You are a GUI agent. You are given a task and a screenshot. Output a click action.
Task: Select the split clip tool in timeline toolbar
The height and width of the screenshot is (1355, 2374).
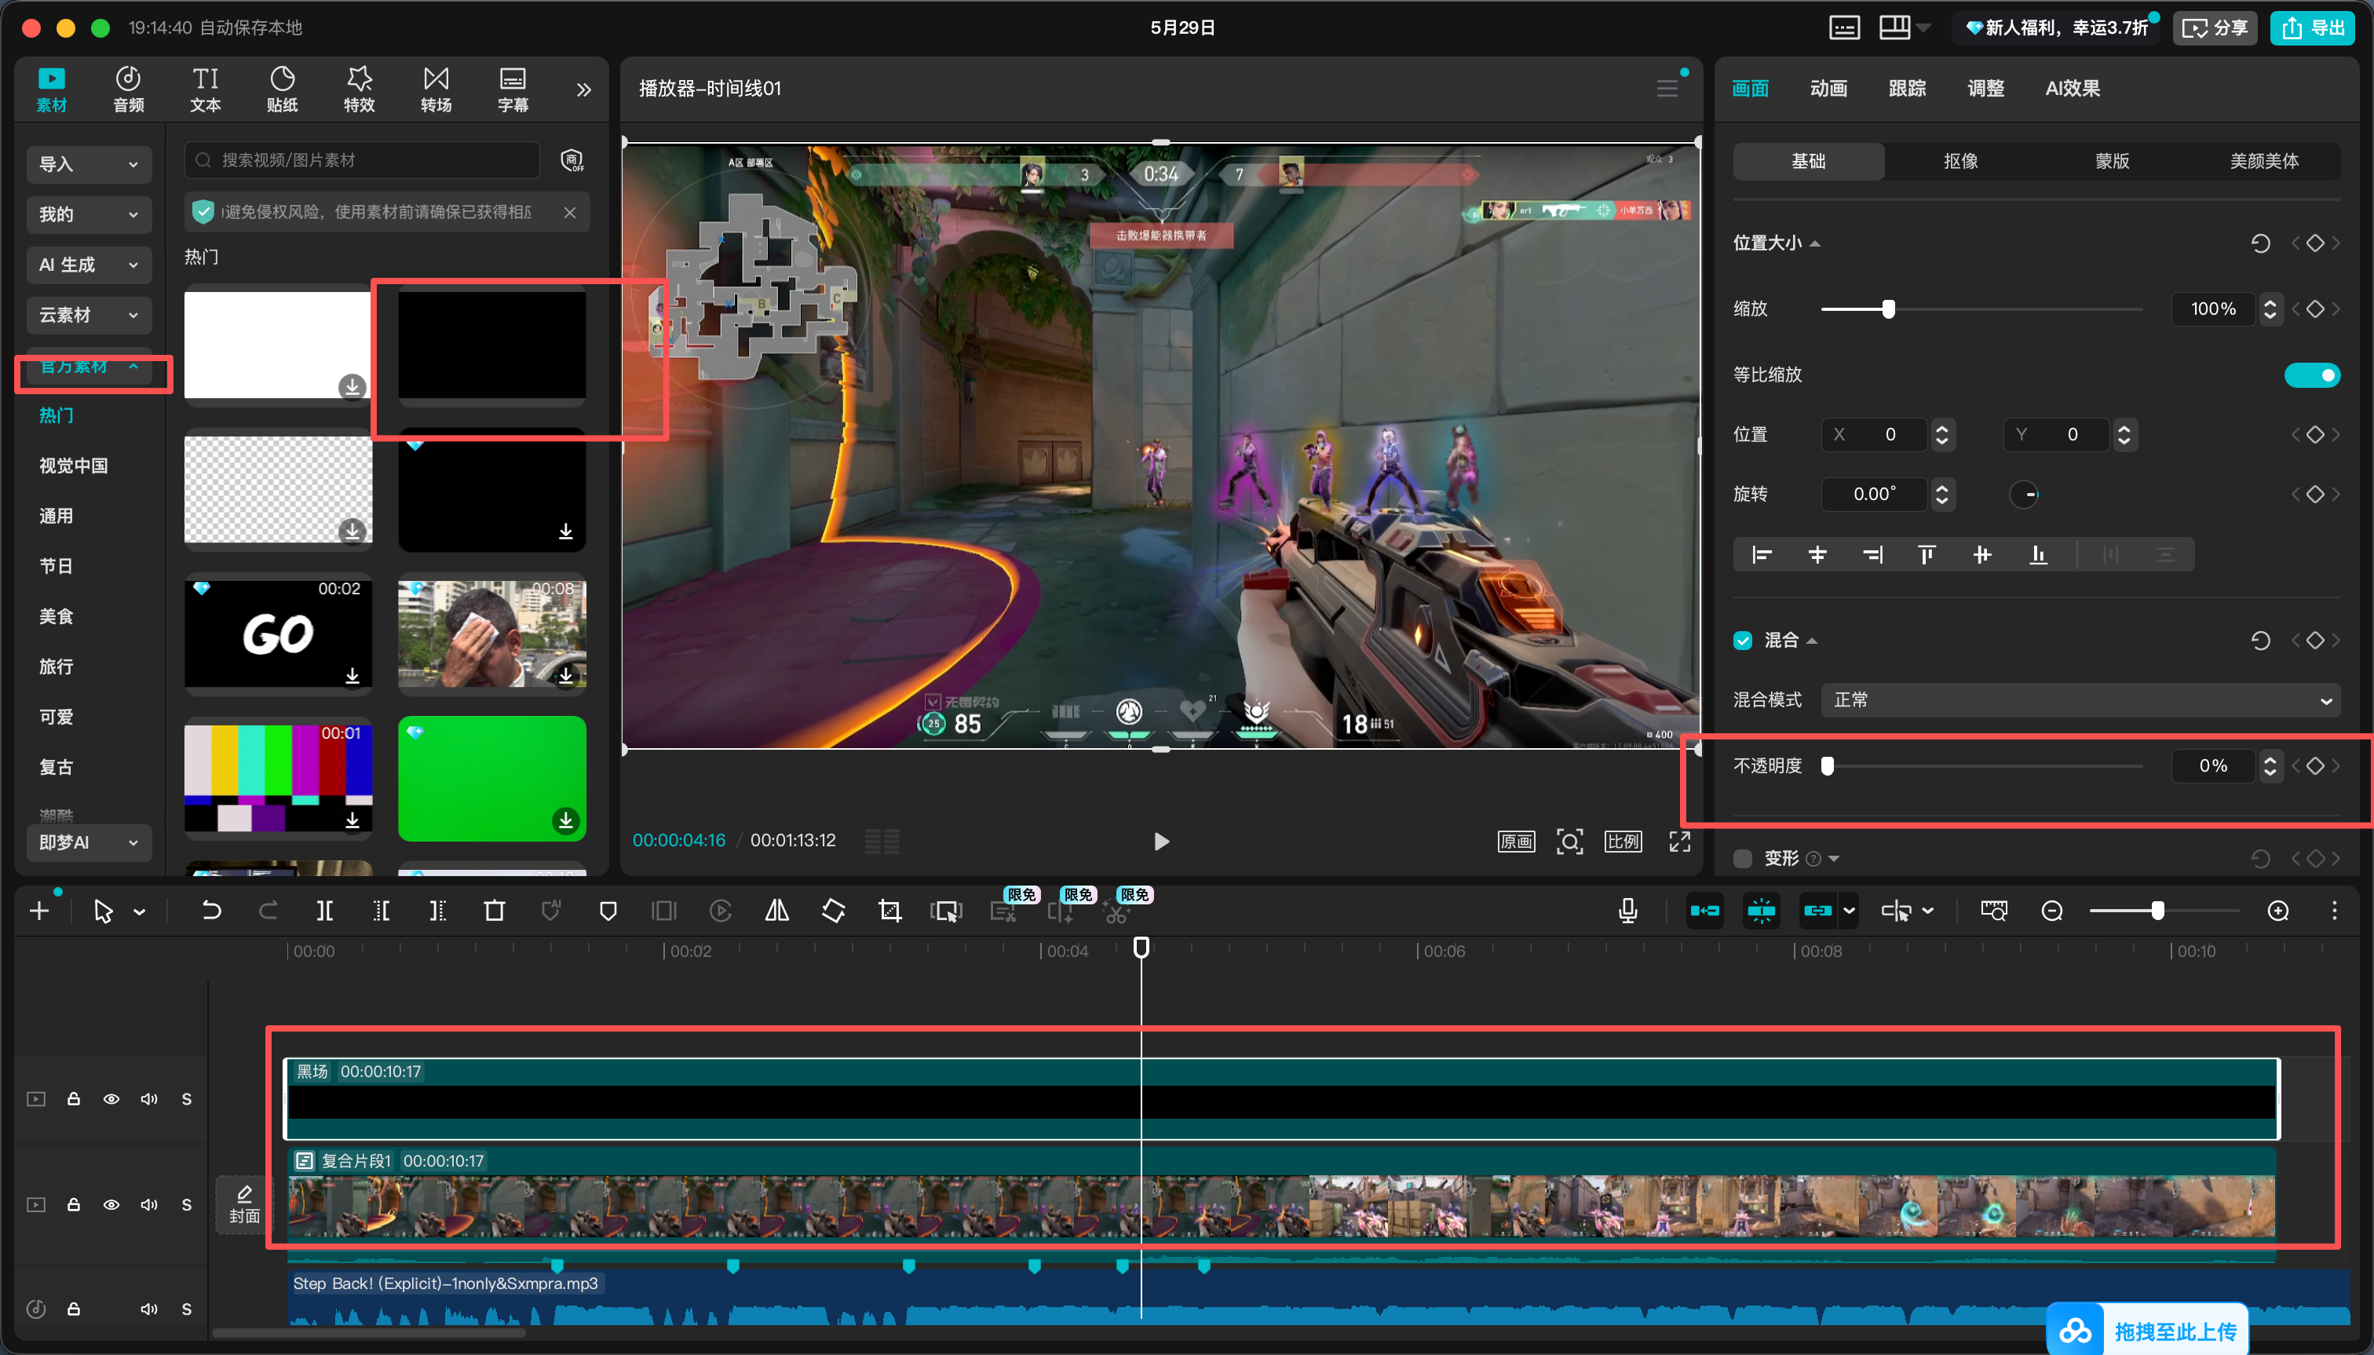coord(325,911)
